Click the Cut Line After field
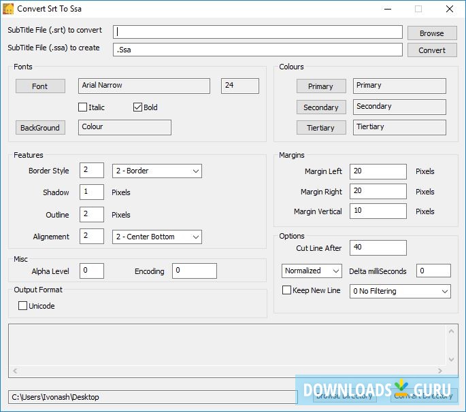This screenshot has width=466, height=412. tap(378, 247)
